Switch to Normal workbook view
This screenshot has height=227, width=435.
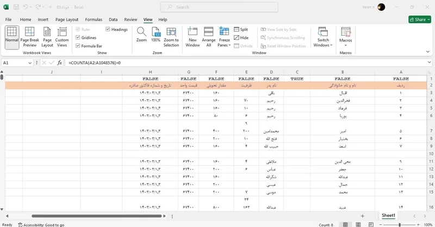pyautogui.click(x=11, y=37)
